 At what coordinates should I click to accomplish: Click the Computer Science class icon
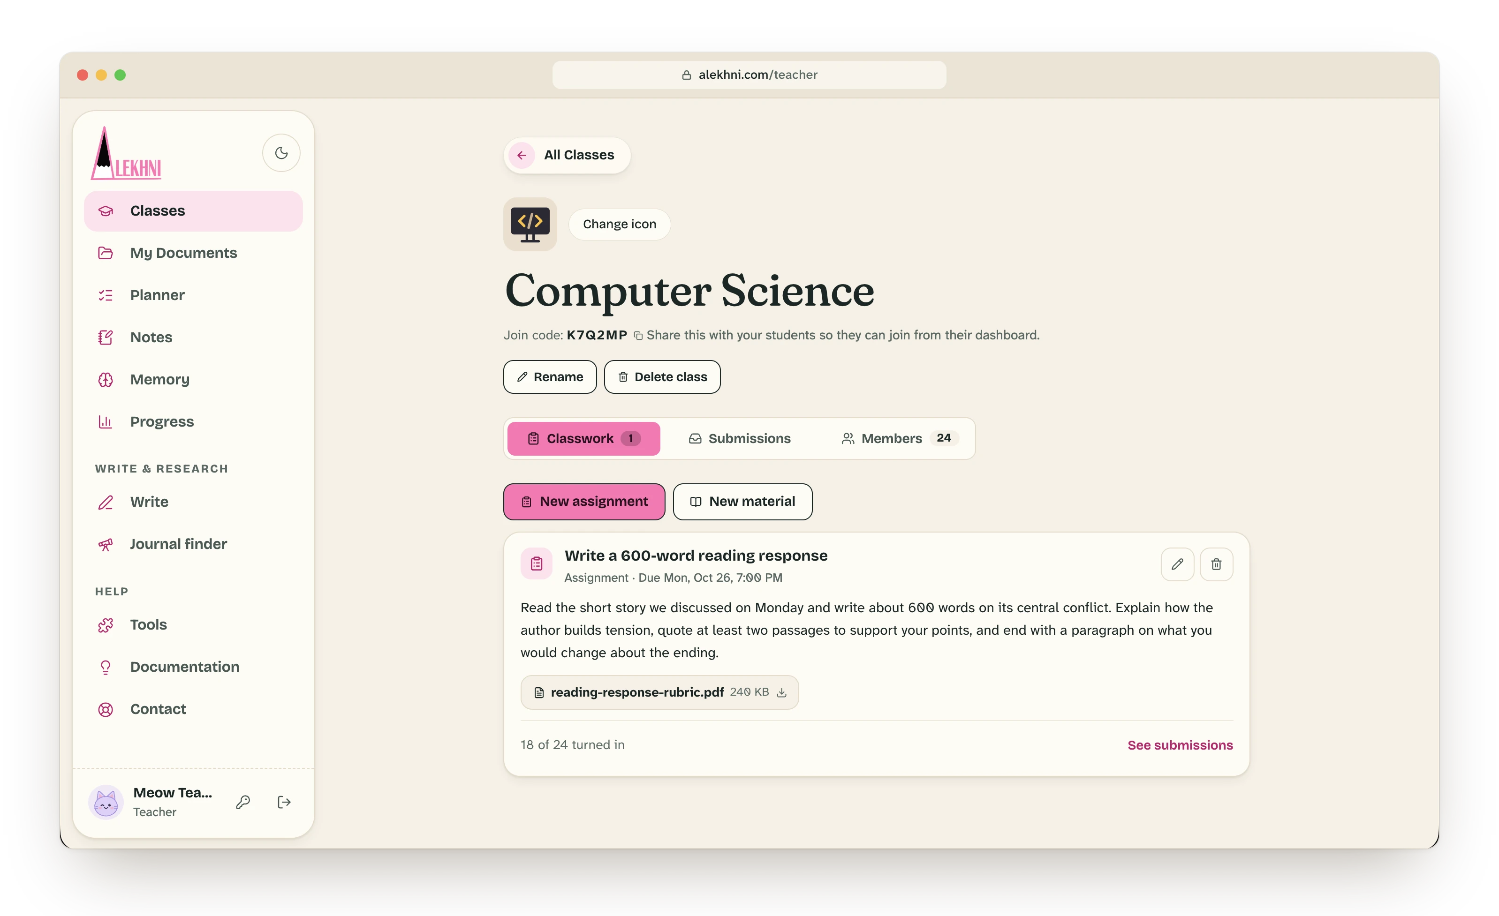click(530, 224)
